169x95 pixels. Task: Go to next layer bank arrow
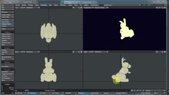(x=144, y=5)
